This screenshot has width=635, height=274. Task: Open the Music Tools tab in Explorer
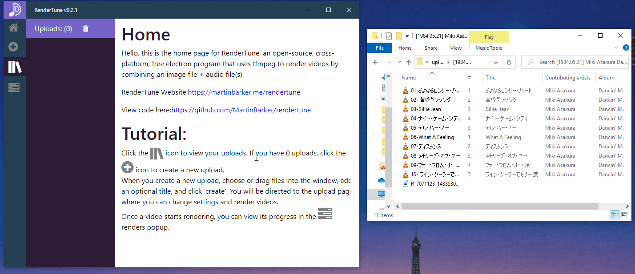tap(489, 48)
